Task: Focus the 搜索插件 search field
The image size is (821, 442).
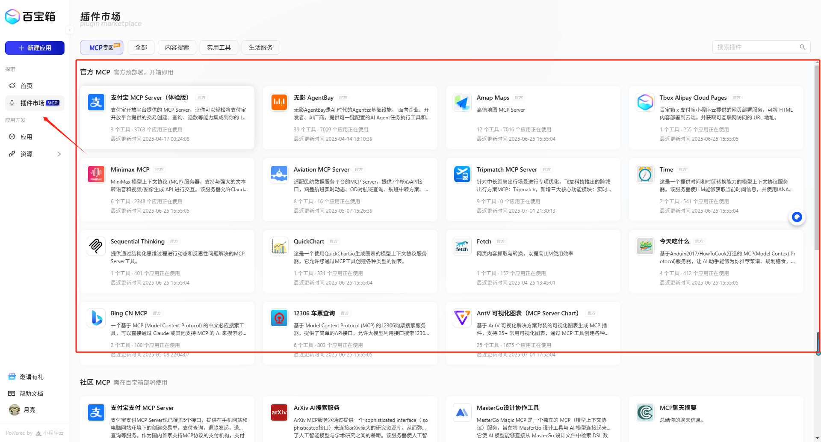Action: pyautogui.click(x=761, y=47)
